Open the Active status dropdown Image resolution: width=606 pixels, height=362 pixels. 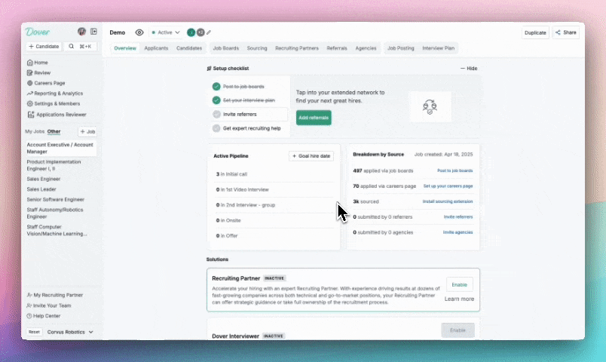pyautogui.click(x=166, y=32)
